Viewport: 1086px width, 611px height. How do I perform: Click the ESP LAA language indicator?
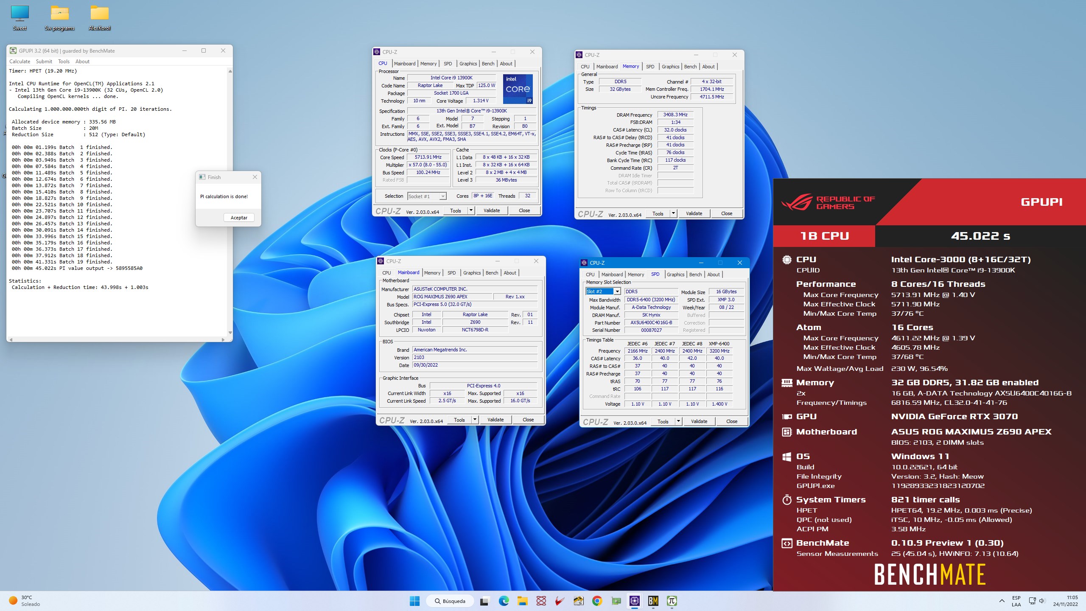coord(1016,601)
